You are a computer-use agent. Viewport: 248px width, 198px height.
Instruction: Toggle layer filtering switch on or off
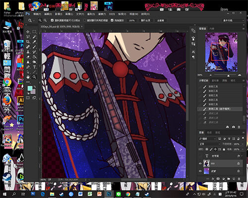(x=243, y=138)
